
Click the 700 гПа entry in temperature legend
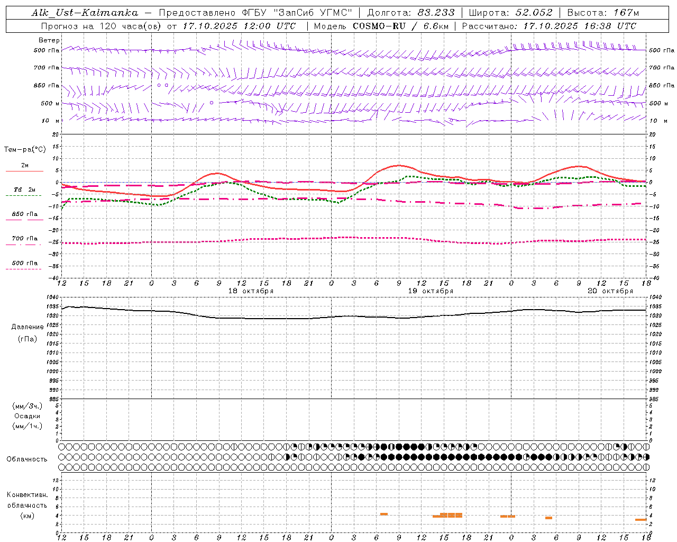25,239
